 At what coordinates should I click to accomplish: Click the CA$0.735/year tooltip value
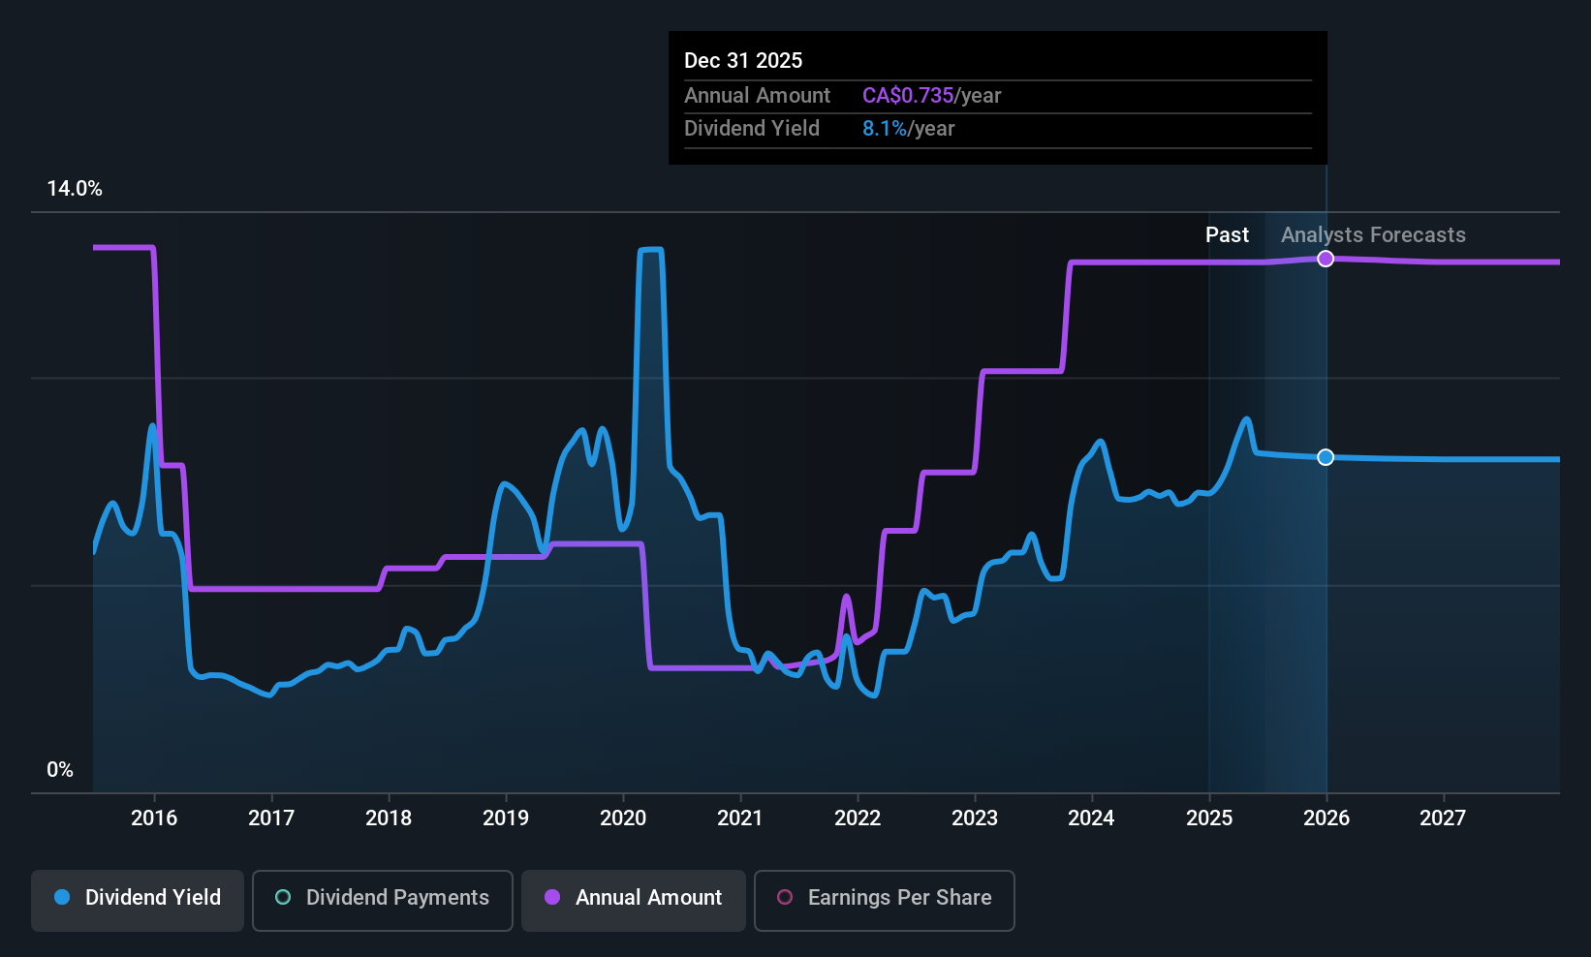931,96
